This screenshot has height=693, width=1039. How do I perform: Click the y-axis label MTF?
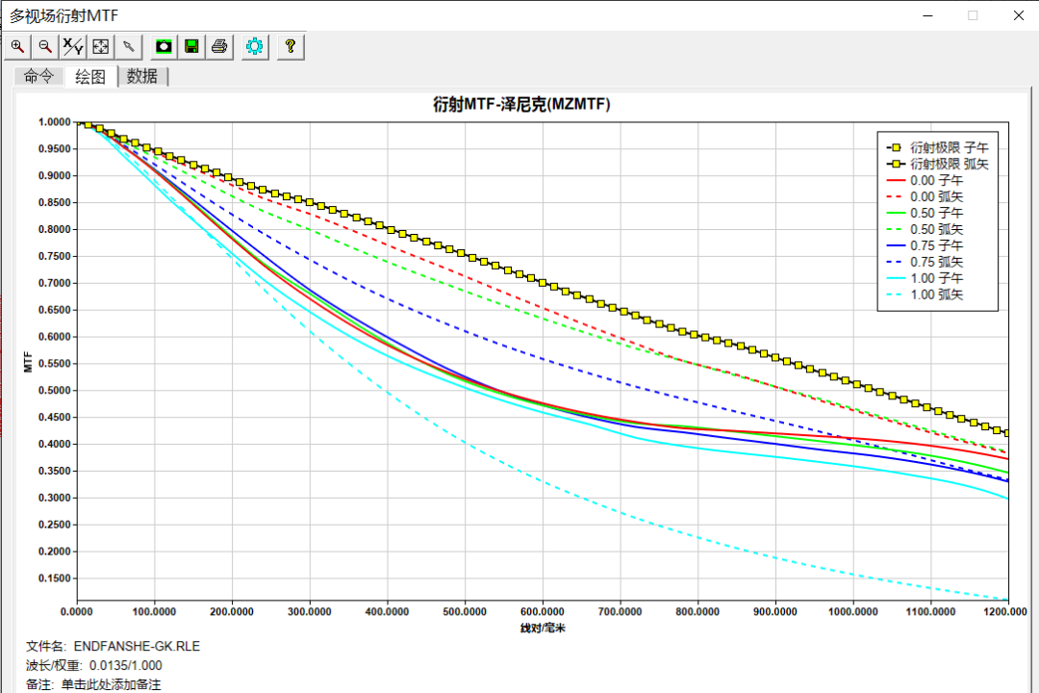pyautogui.click(x=28, y=362)
